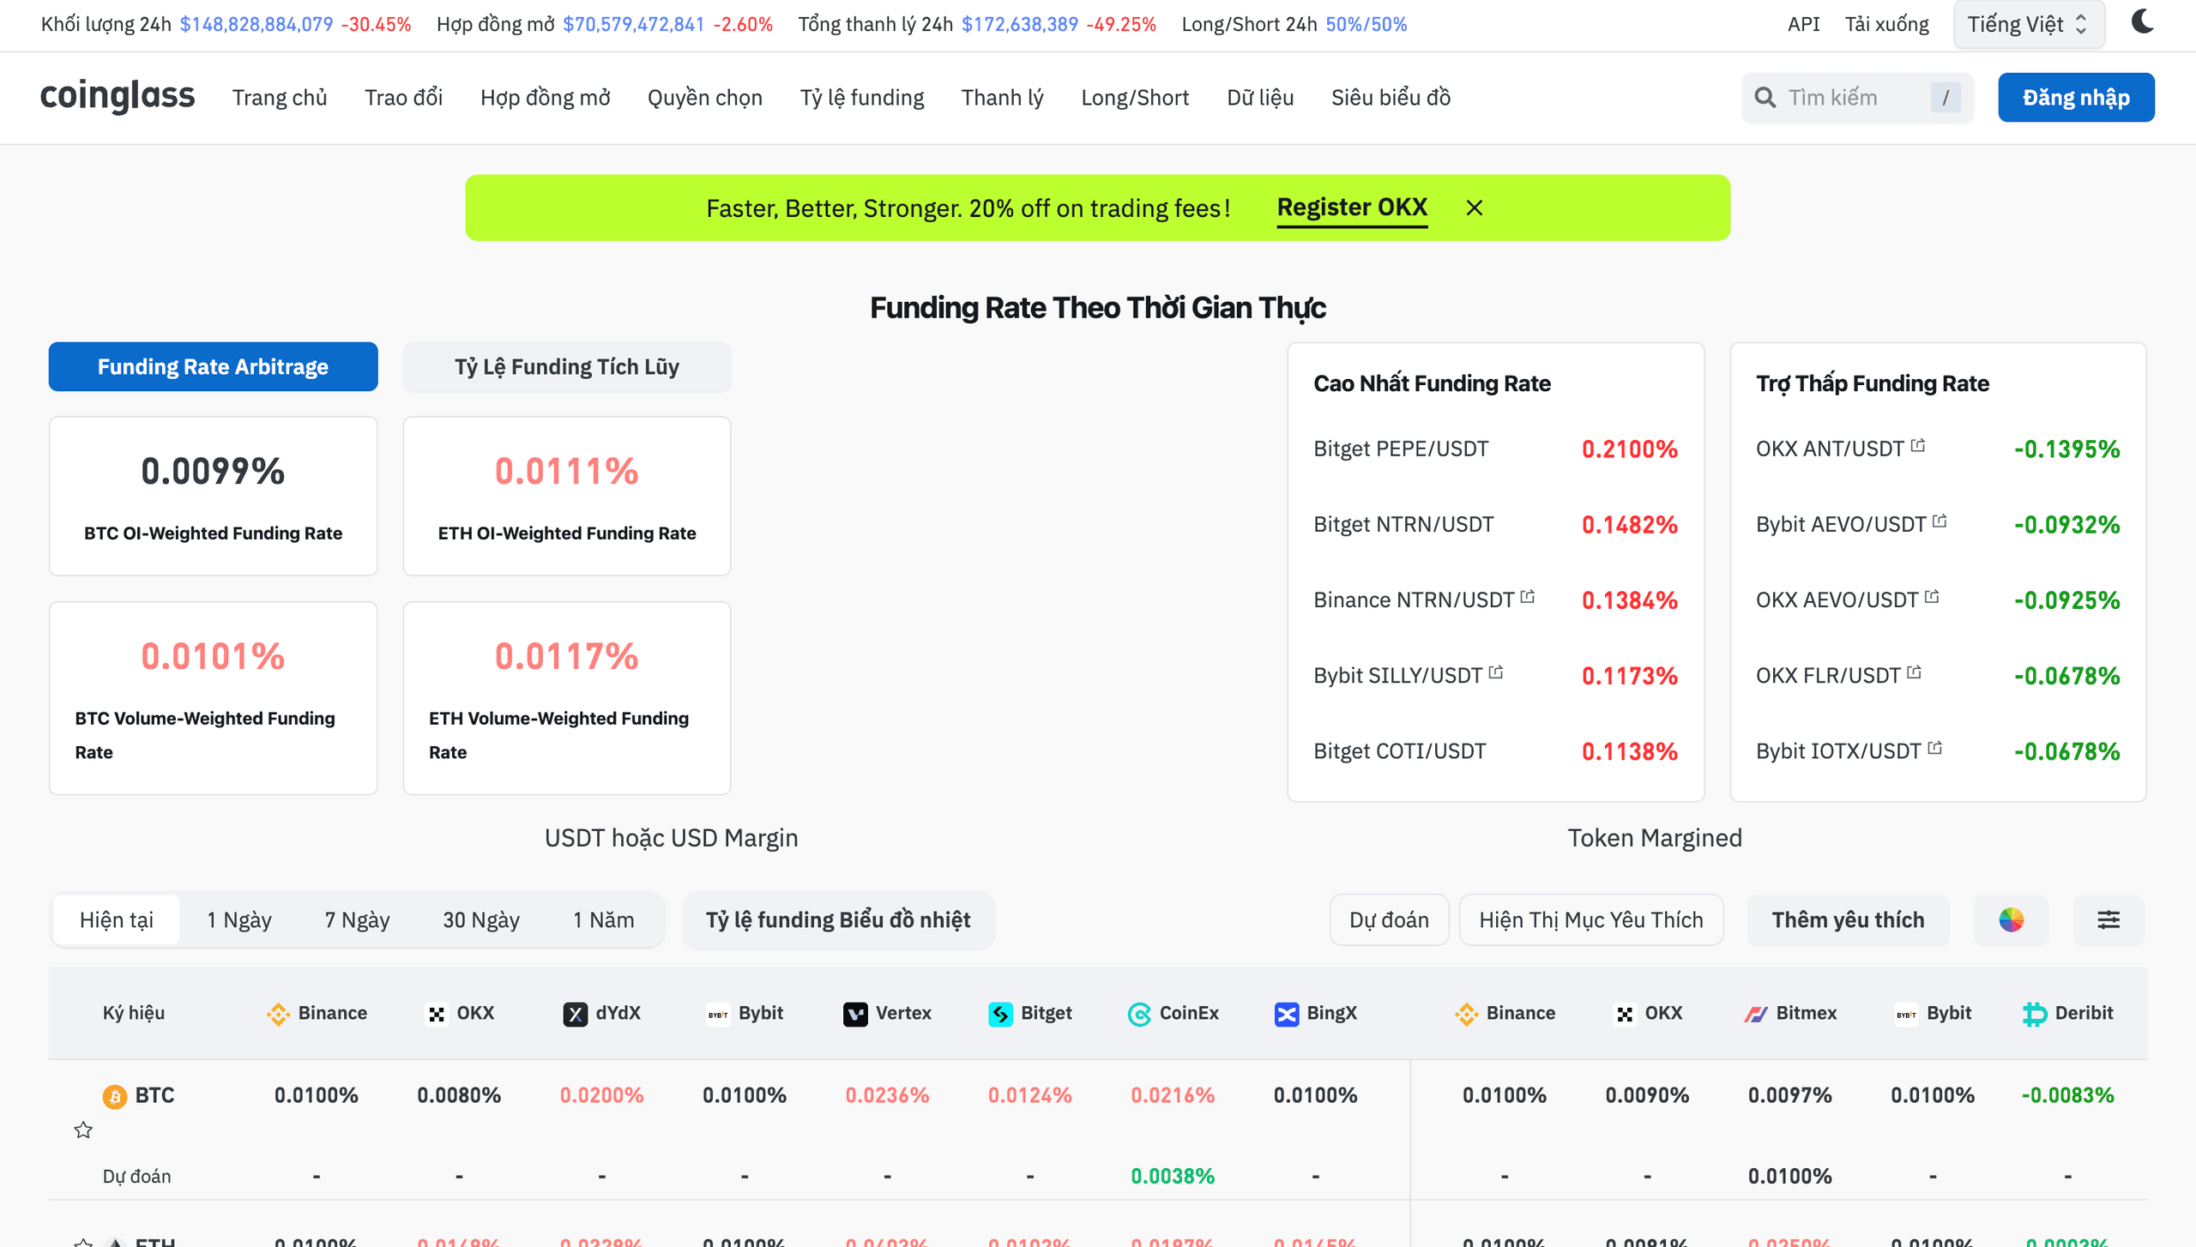Click the Binance column in Token Margined section
The height and width of the screenshot is (1247, 2196).
point(1505,1014)
